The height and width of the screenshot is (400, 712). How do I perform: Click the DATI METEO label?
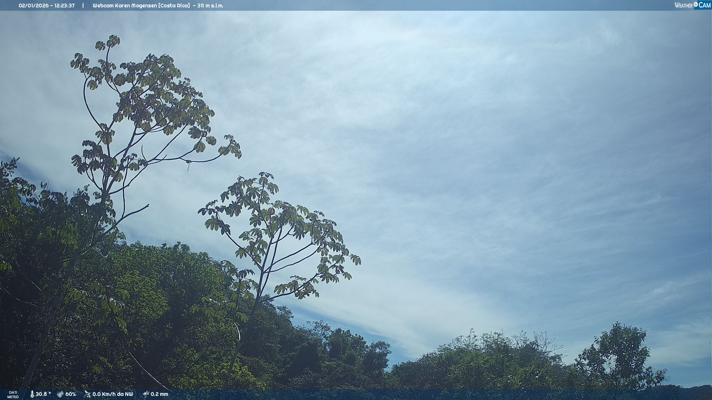(x=13, y=394)
